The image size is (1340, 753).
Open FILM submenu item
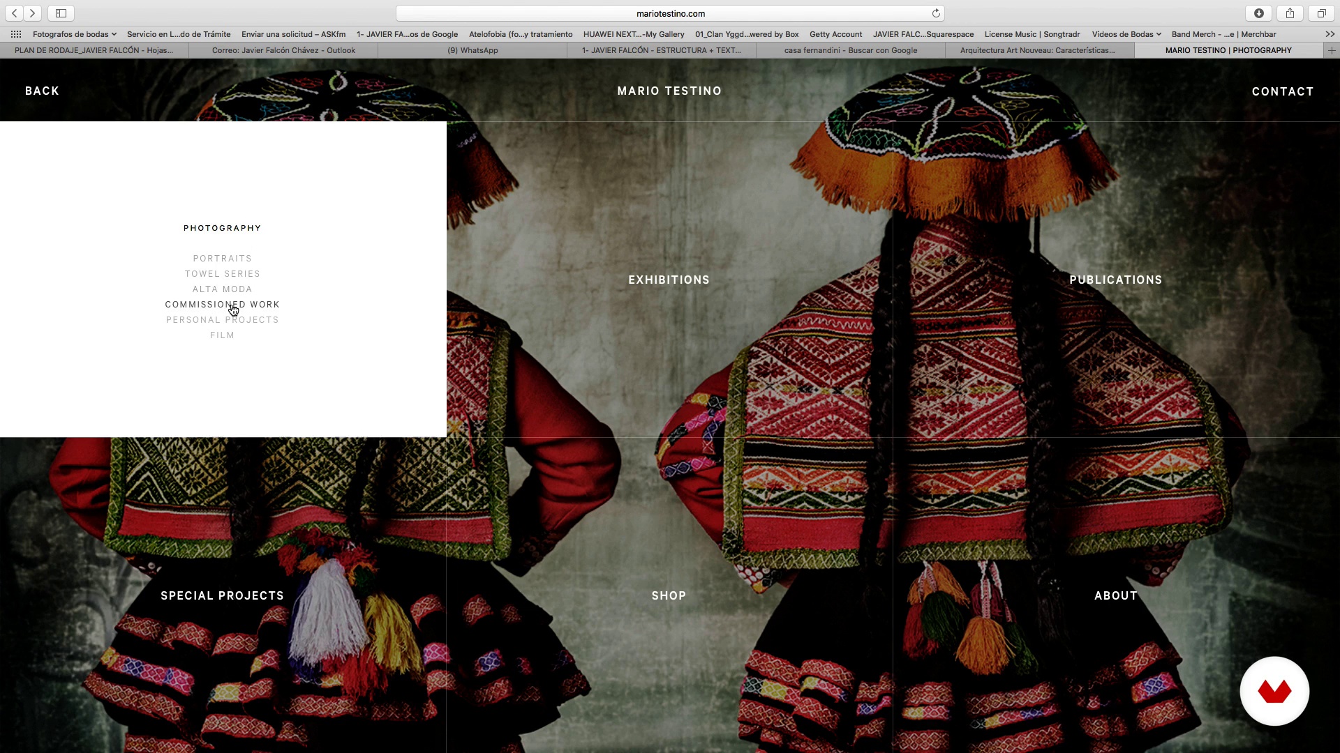pos(223,335)
